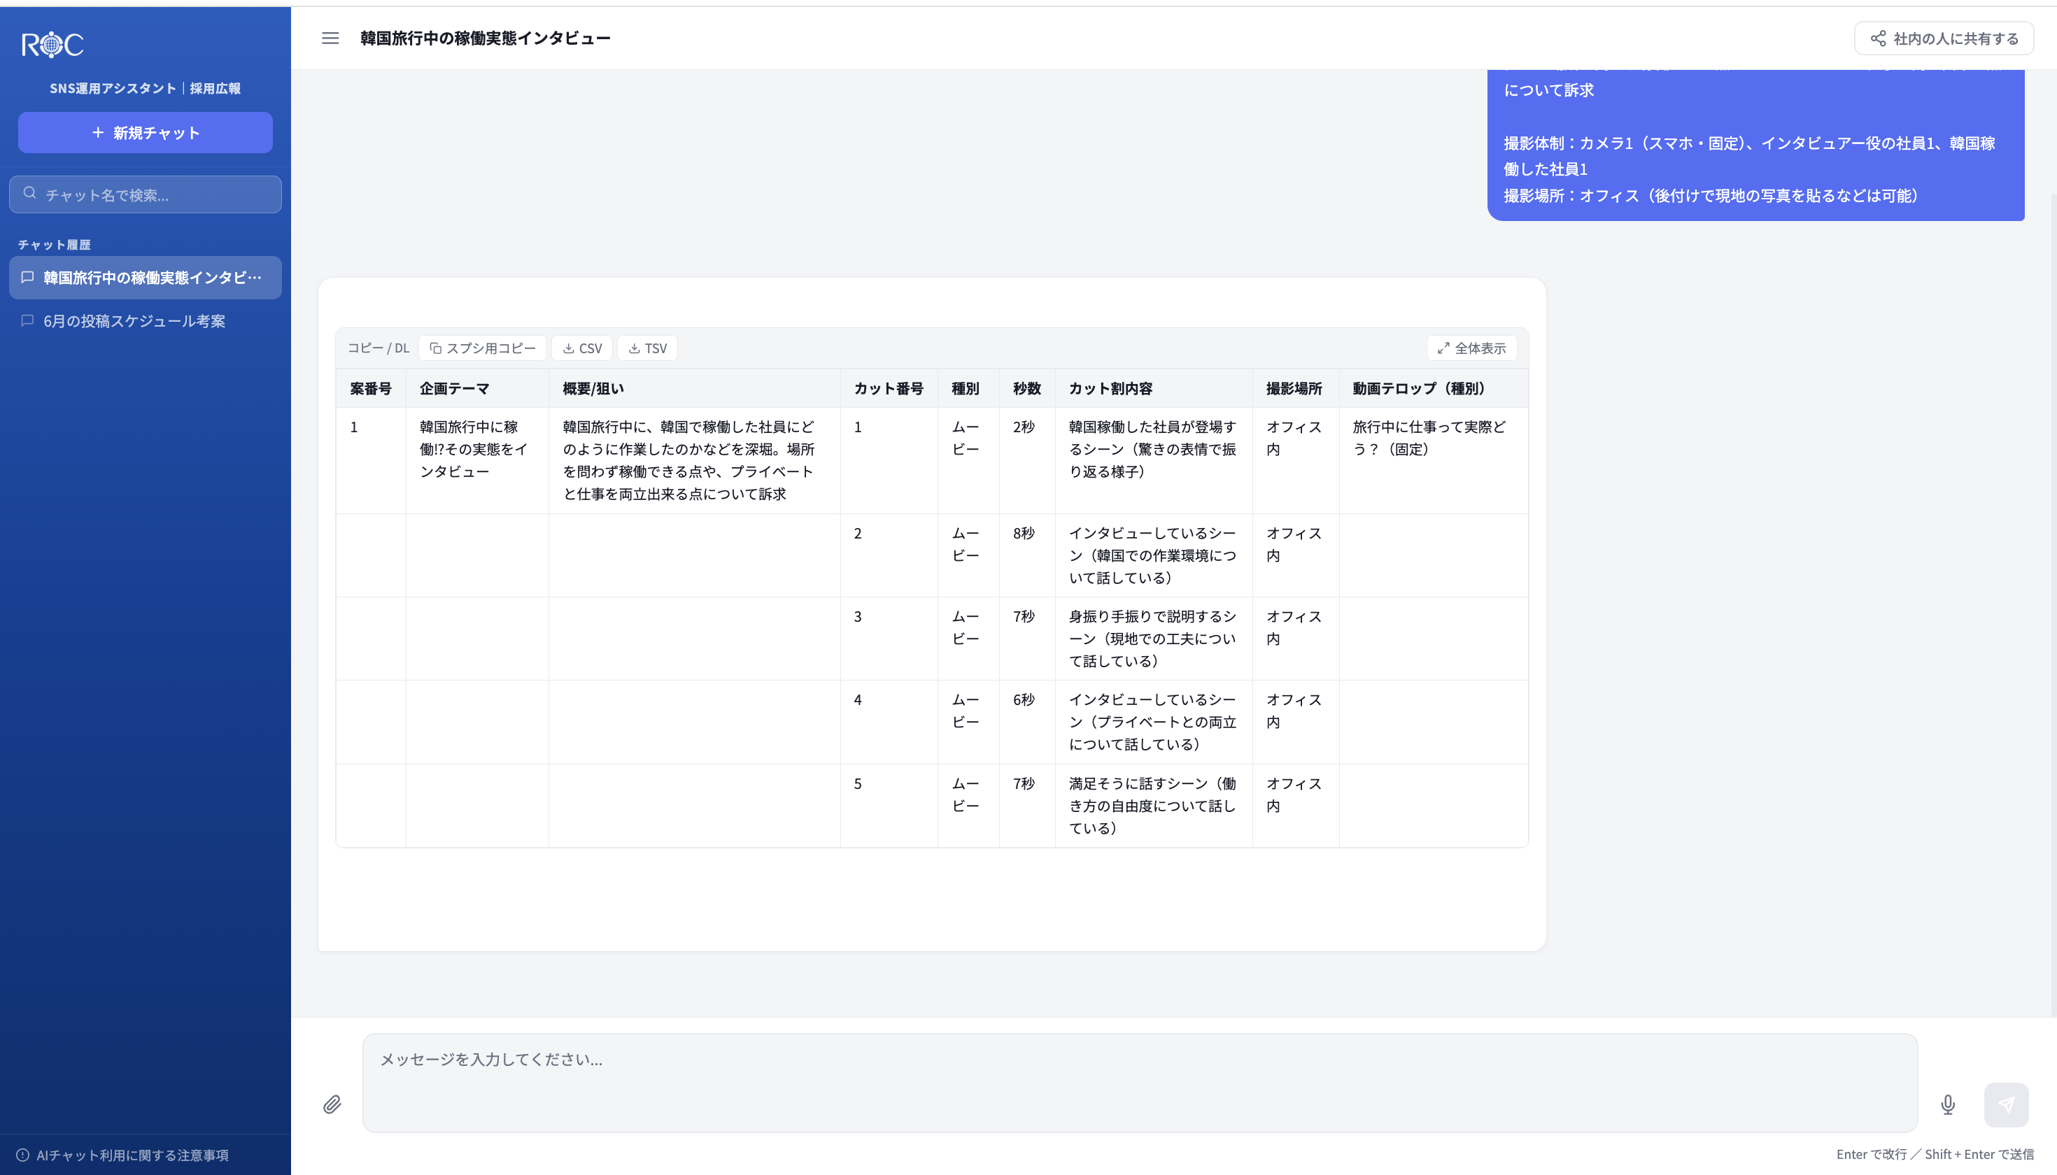The image size is (2057, 1175).
Task: Click the share icon for 社内の人に共有する
Action: coord(1879,38)
